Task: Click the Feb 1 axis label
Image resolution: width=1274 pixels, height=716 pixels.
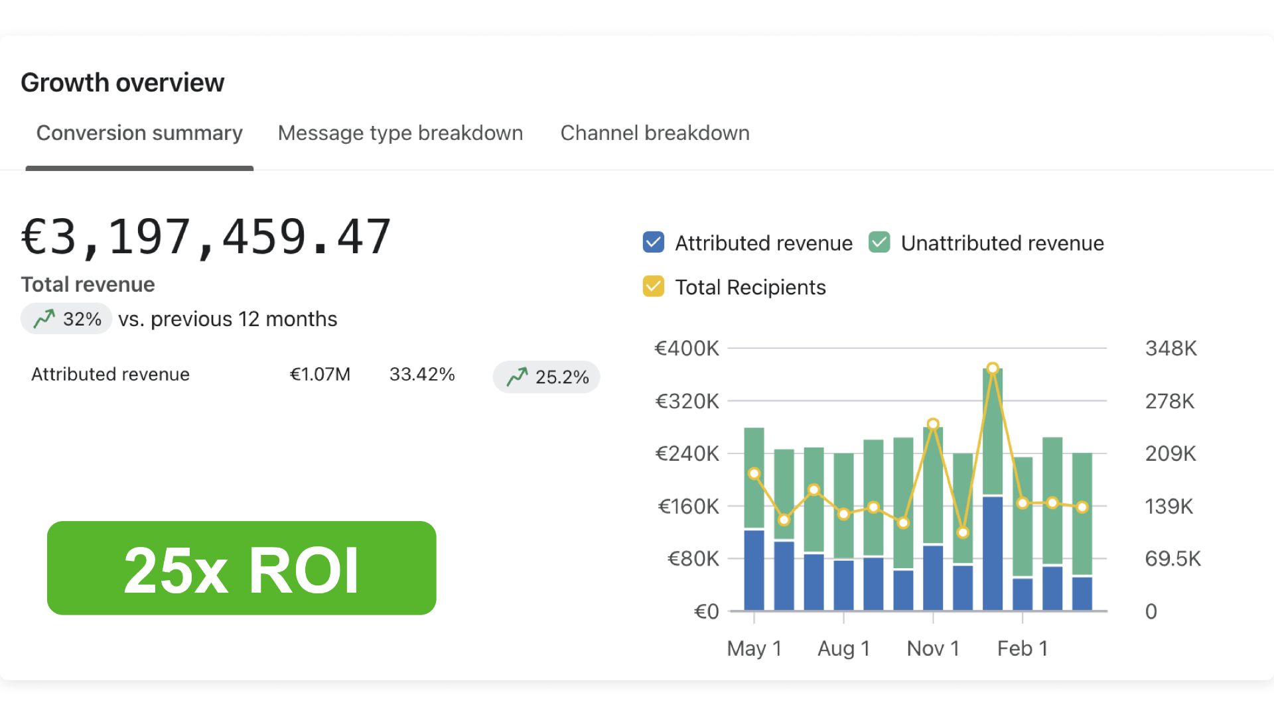Action: 1023,648
